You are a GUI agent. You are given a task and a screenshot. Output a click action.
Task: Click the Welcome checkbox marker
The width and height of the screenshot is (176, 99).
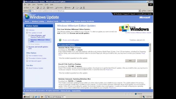click(x=27, y=30)
